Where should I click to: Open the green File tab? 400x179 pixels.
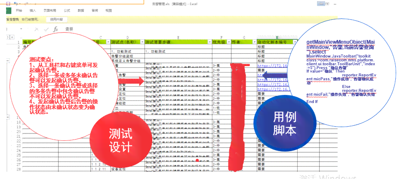coord(9,11)
